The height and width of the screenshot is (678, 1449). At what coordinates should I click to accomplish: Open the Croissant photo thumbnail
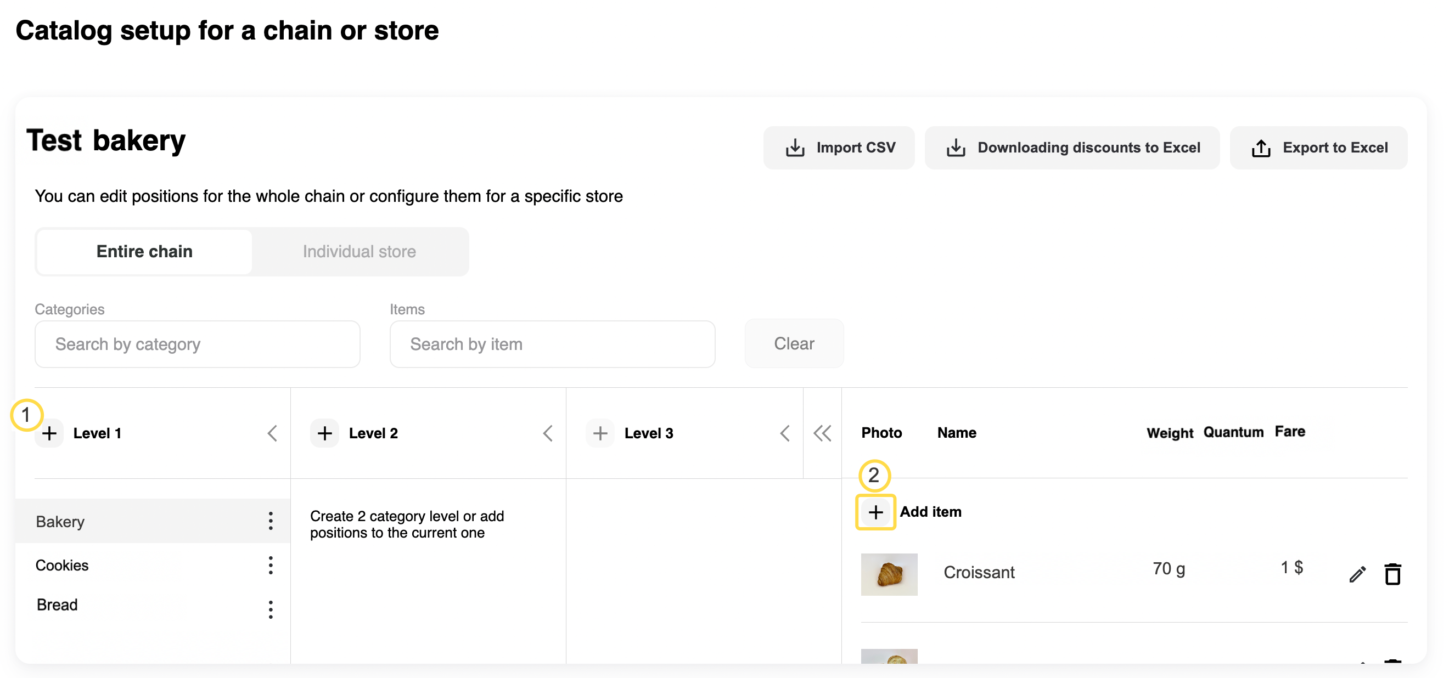(x=889, y=574)
